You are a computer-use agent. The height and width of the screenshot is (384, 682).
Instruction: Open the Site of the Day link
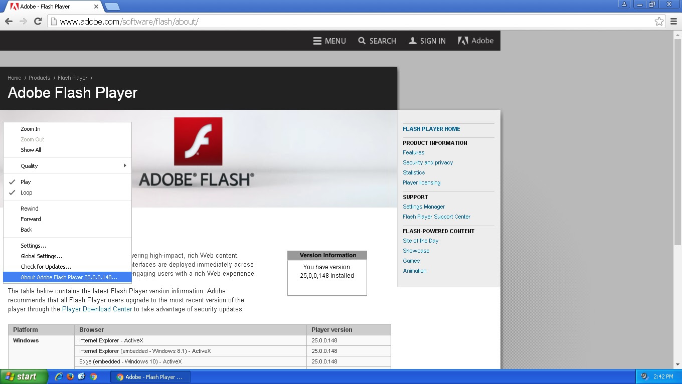tap(421, 241)
